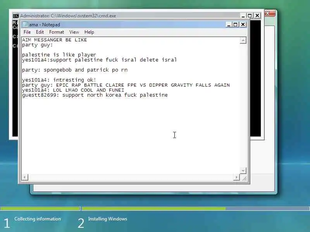The image size is (310, 232).
Task: Click the cmd.exe window title text
Action: coord(68,16)
